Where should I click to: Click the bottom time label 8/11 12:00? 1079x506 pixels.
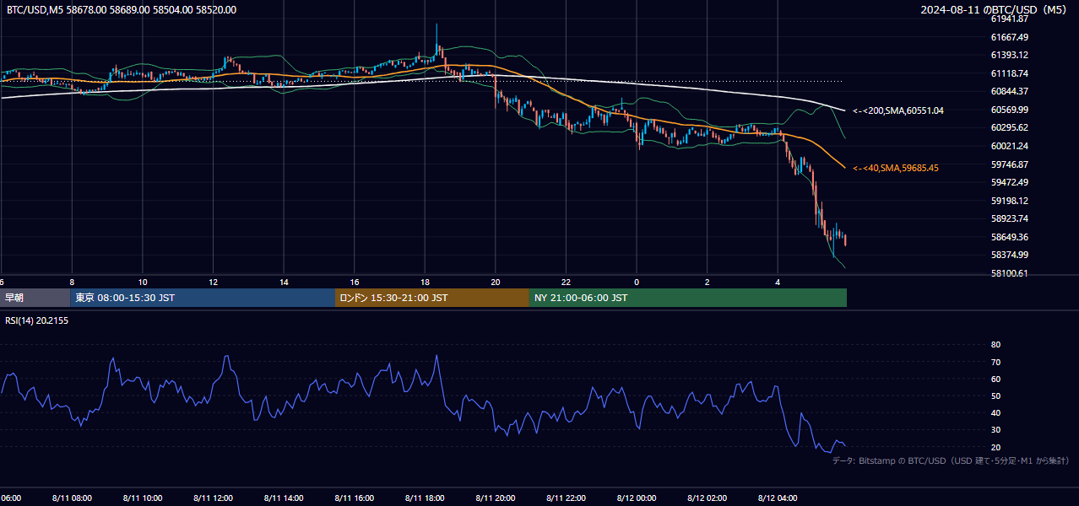[x=214, y=498]
